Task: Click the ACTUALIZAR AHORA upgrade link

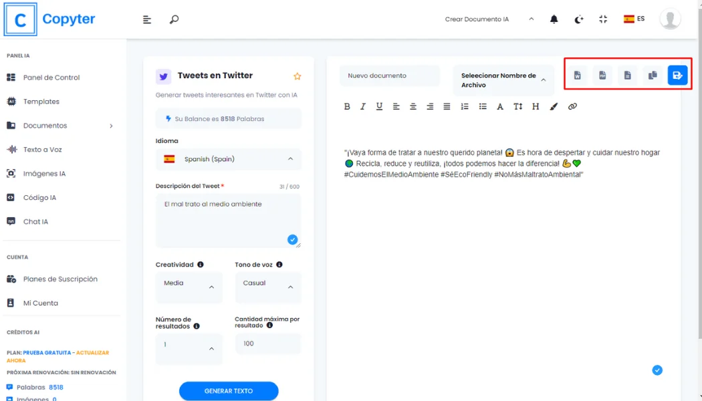Action: (x=92, y=352)
